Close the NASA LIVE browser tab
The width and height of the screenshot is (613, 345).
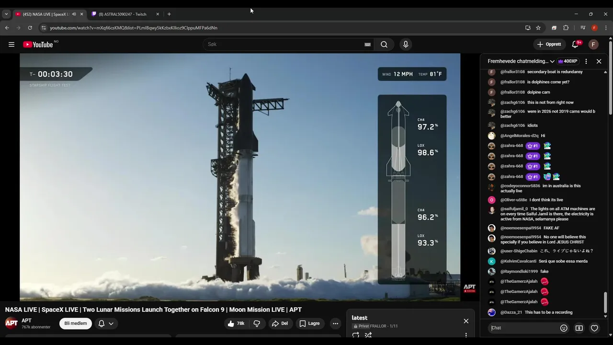(81, 14)
